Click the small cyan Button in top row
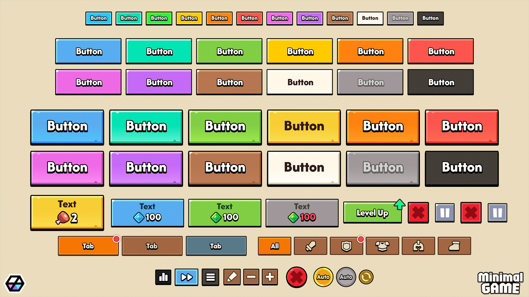Screen dimensions: 529x297 pyautogui.click(x=99, y=18)
